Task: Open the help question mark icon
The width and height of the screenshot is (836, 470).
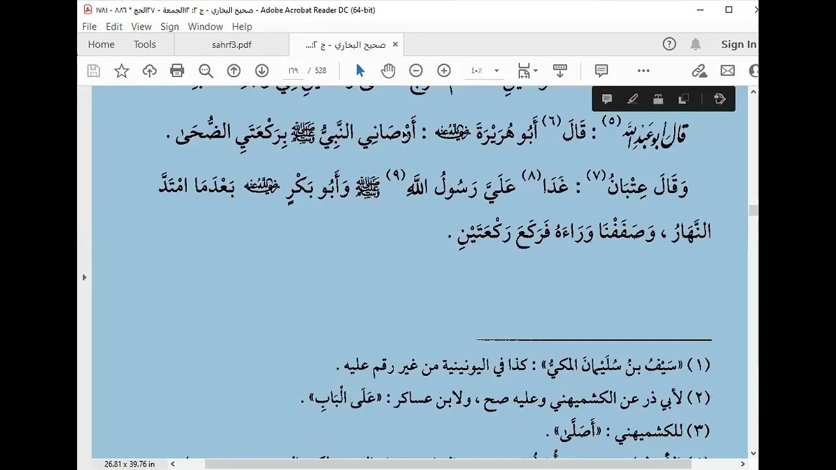Action: coord(669,44)
